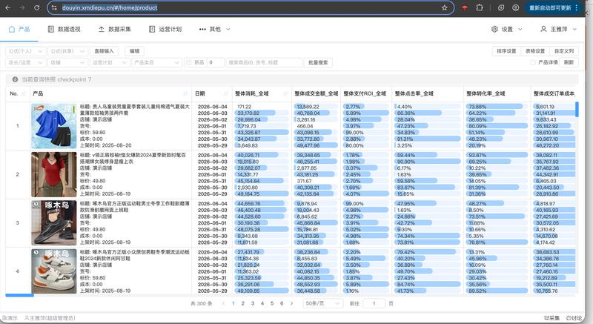
Task: Click the 刷新 button
Action: (x=569, y=62)
